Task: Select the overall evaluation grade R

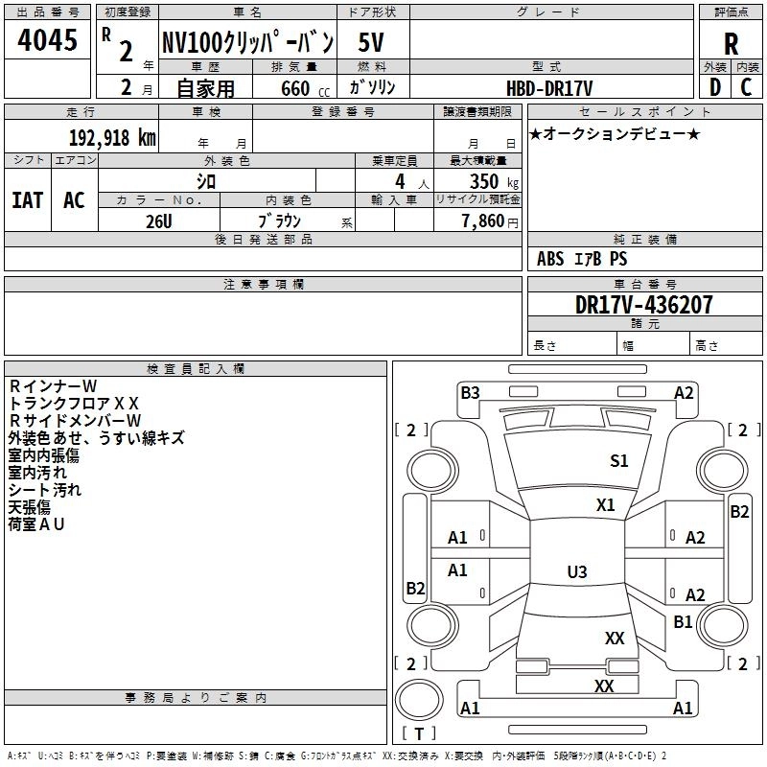Action: tap(731, 44)
